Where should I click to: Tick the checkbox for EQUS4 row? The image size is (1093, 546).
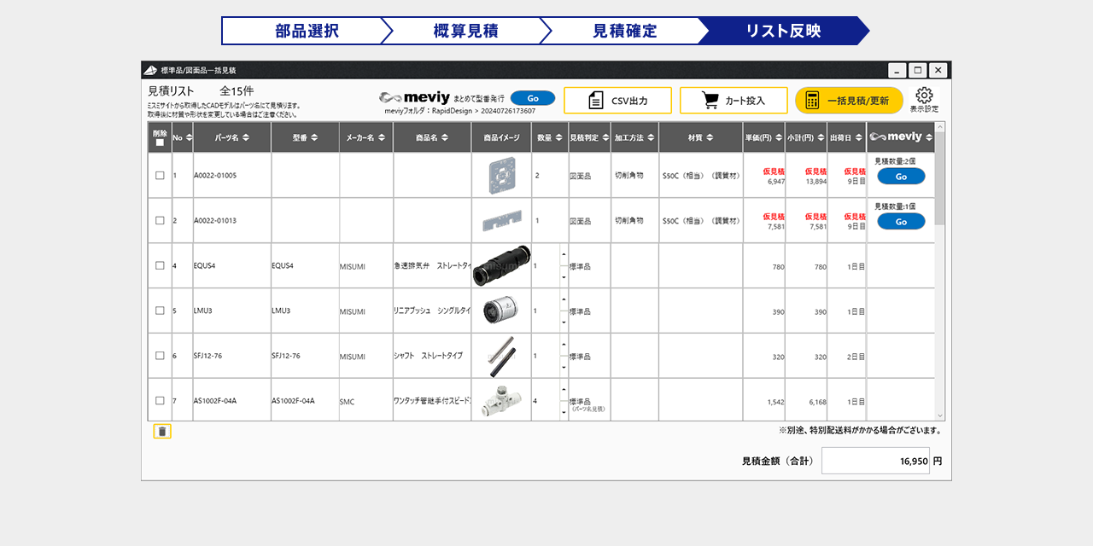coord(160,265)
